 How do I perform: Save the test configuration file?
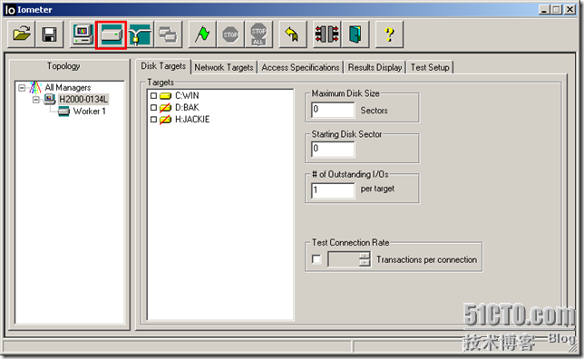click(50, 34)
